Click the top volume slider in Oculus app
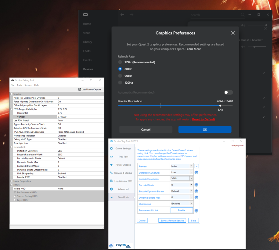This screenshot has height=250, width=279. coord(257,25)
